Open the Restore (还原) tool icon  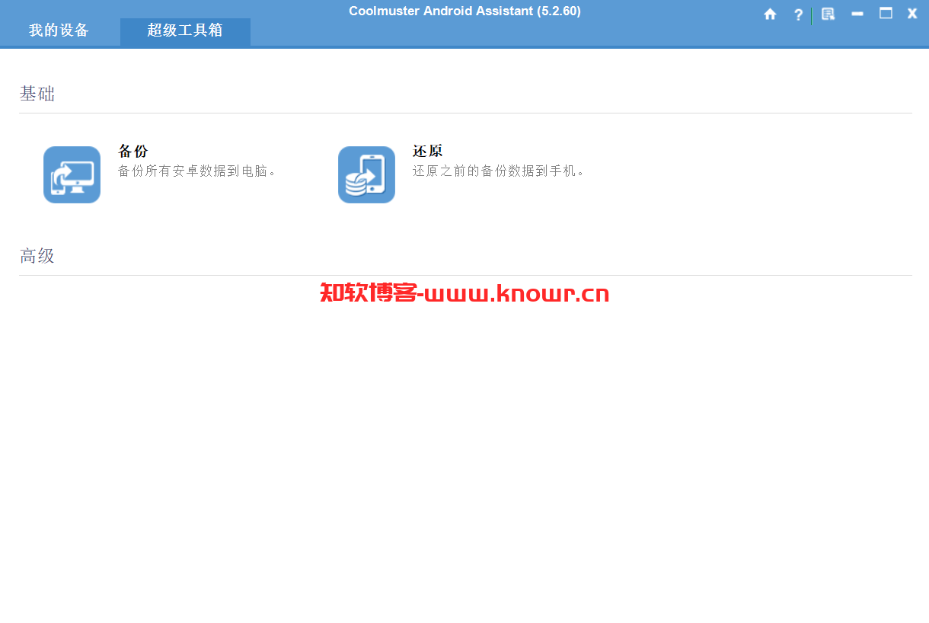pyautogui.click(x=366, y=174)
